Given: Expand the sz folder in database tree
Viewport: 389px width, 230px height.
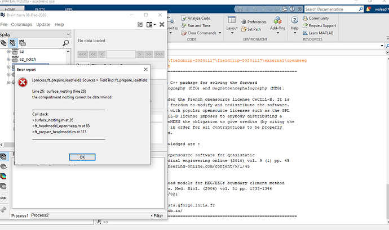Looking at the screenshot, I should 8,52.
